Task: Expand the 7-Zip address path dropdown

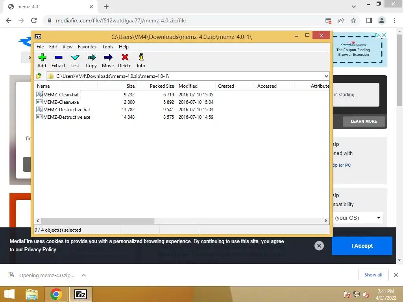Action: 326,76
